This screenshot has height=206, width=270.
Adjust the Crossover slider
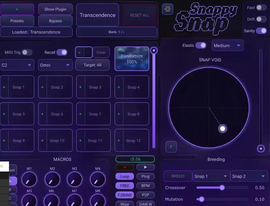point(222,187)
